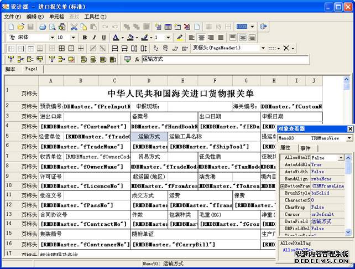Click the zoom 100% percentage box
This screenshot has height=269, width=355.
pos(242,27)
